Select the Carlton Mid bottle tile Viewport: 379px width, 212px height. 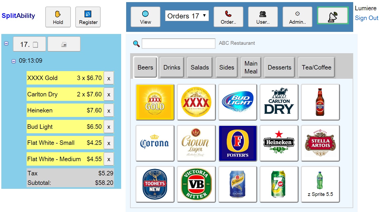coord(320,102)
